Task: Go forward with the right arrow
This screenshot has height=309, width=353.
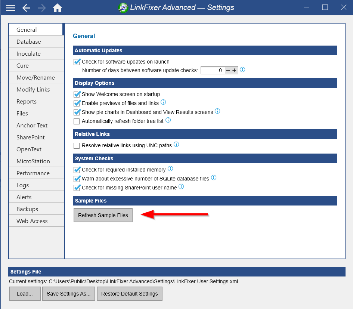Action: (41, 8)
